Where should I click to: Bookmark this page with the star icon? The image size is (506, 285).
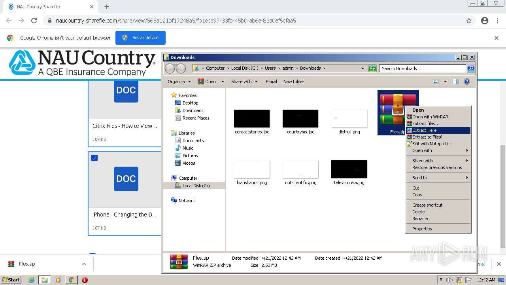pyautogui.click(x=469, y=21)
